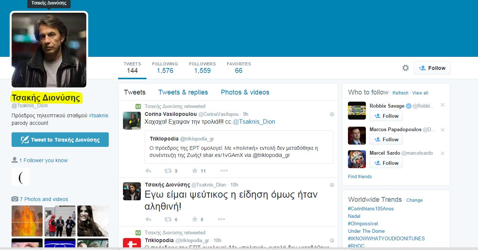The height and width of the screenshot is (250, 478).
Task: Reply to the tweet 'Εγω είμαι ψεύτικος'
Action: coord(148,219)
